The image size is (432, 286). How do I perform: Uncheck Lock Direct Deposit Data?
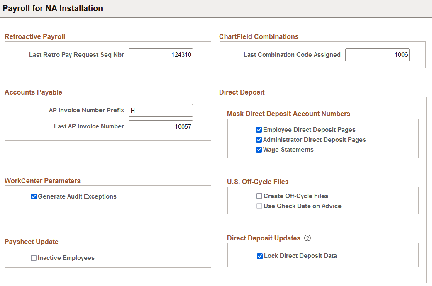coord(260,256)
